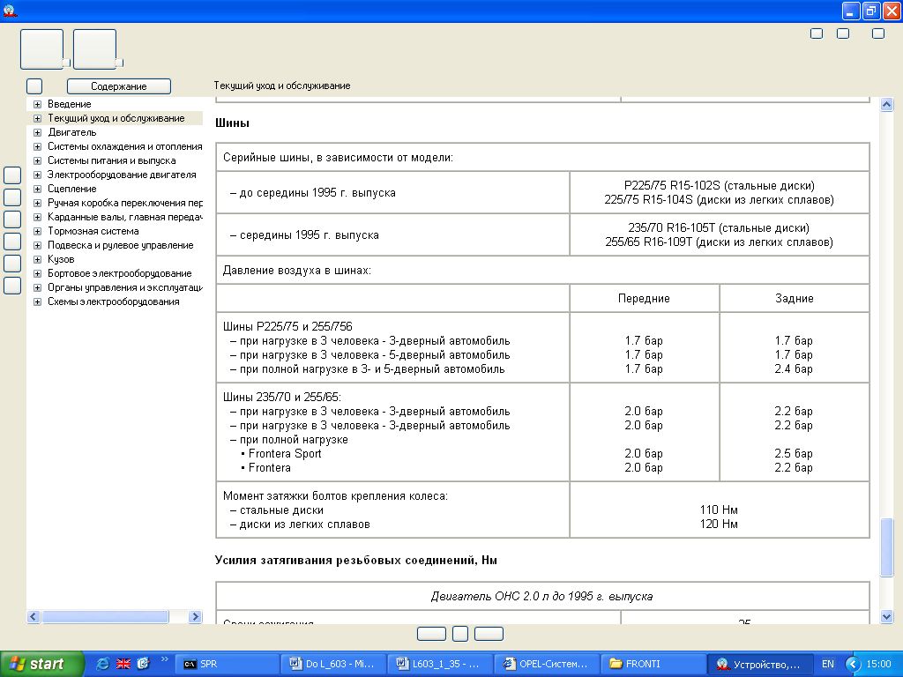Select Схемы электрооборудования in contents tree
Image resolution: width=903 pixels, height=677 pixels.
pos(113,301)
